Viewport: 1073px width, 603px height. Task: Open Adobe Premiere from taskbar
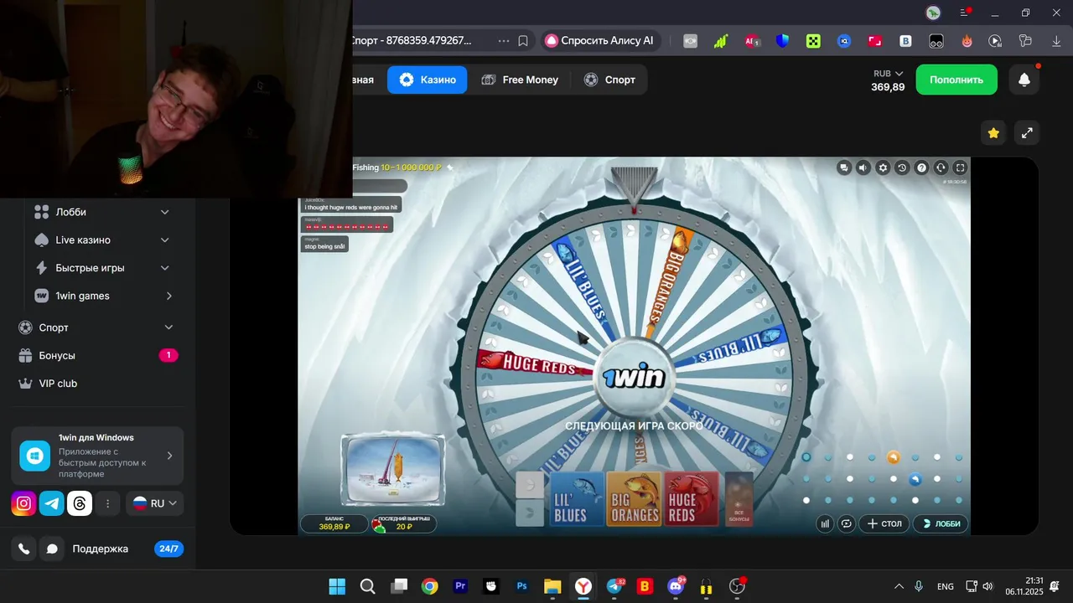pos(460,586)
